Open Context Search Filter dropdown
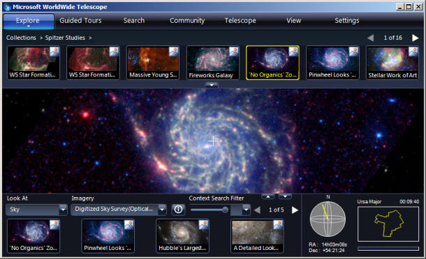 click(240, 210)
